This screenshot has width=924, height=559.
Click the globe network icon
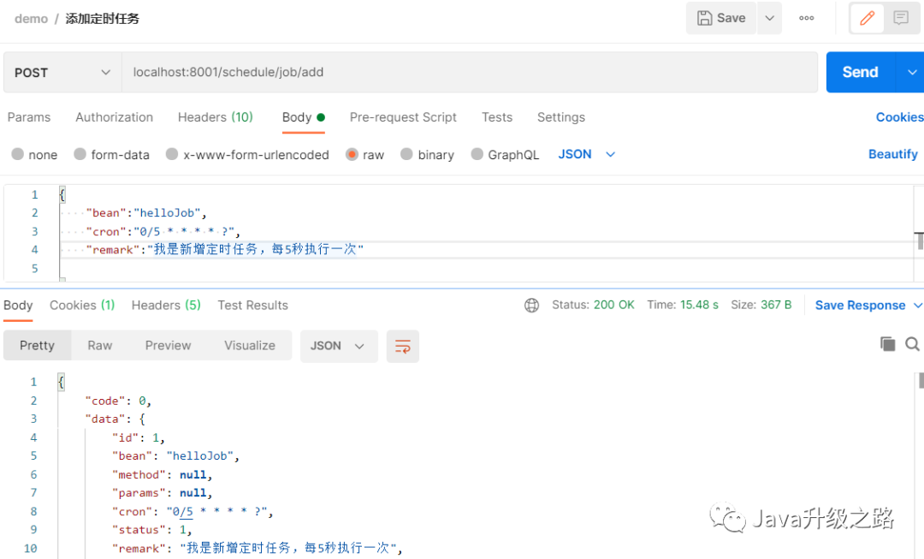click(531, 305)
